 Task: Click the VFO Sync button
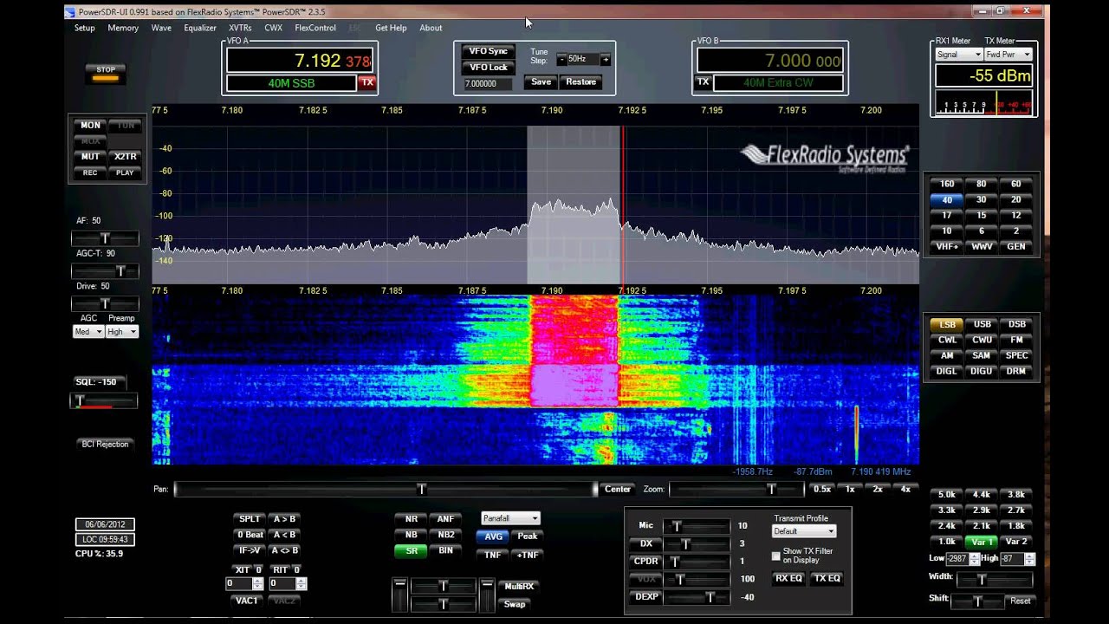489,51
